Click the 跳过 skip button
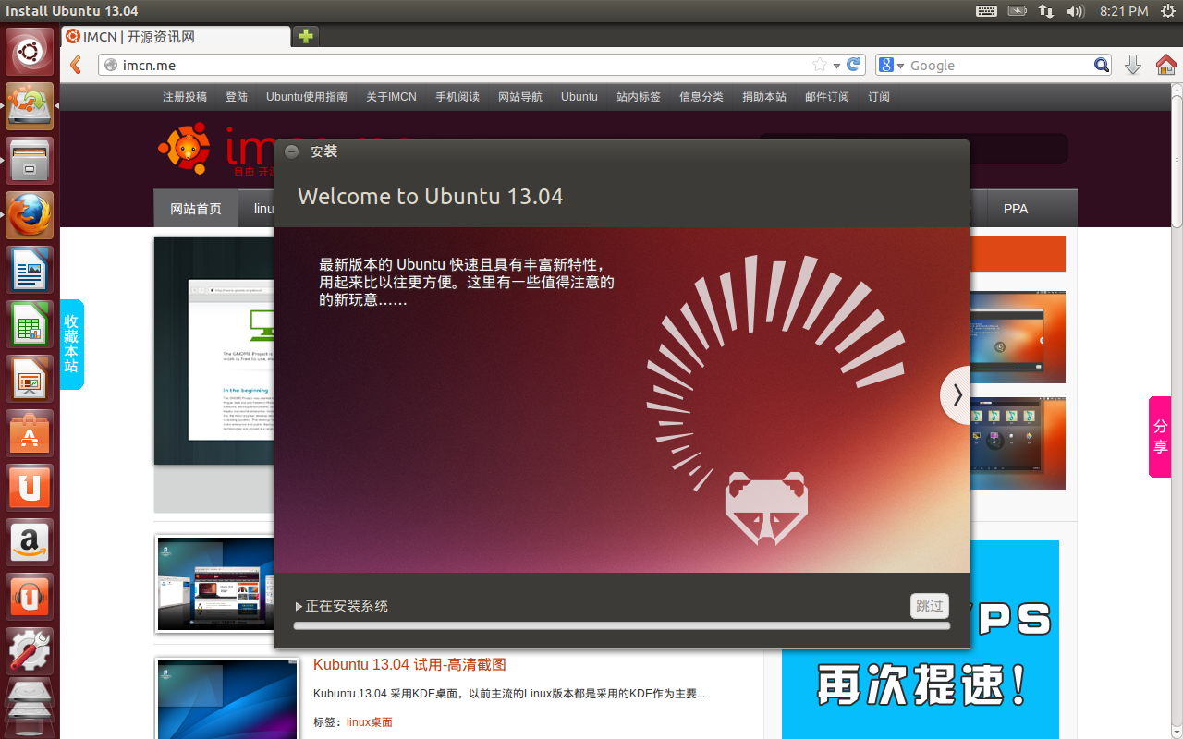 pyautogui.click(x=930, y=606)
